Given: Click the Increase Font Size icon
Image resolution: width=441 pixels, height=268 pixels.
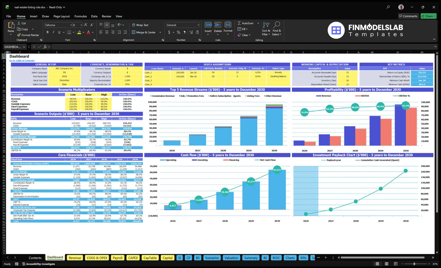Looking at the screenshot, I should [86, 25].
